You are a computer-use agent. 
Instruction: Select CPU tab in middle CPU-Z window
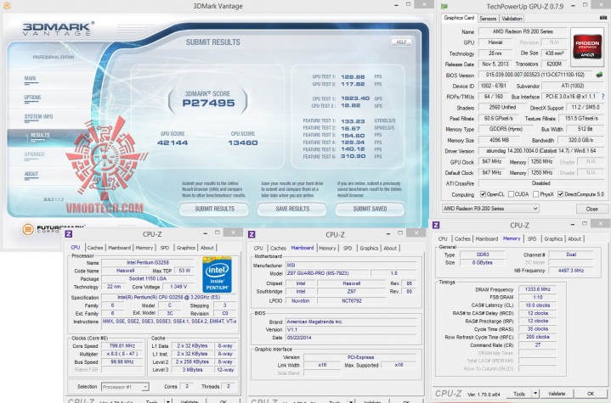tap(258, 248)
